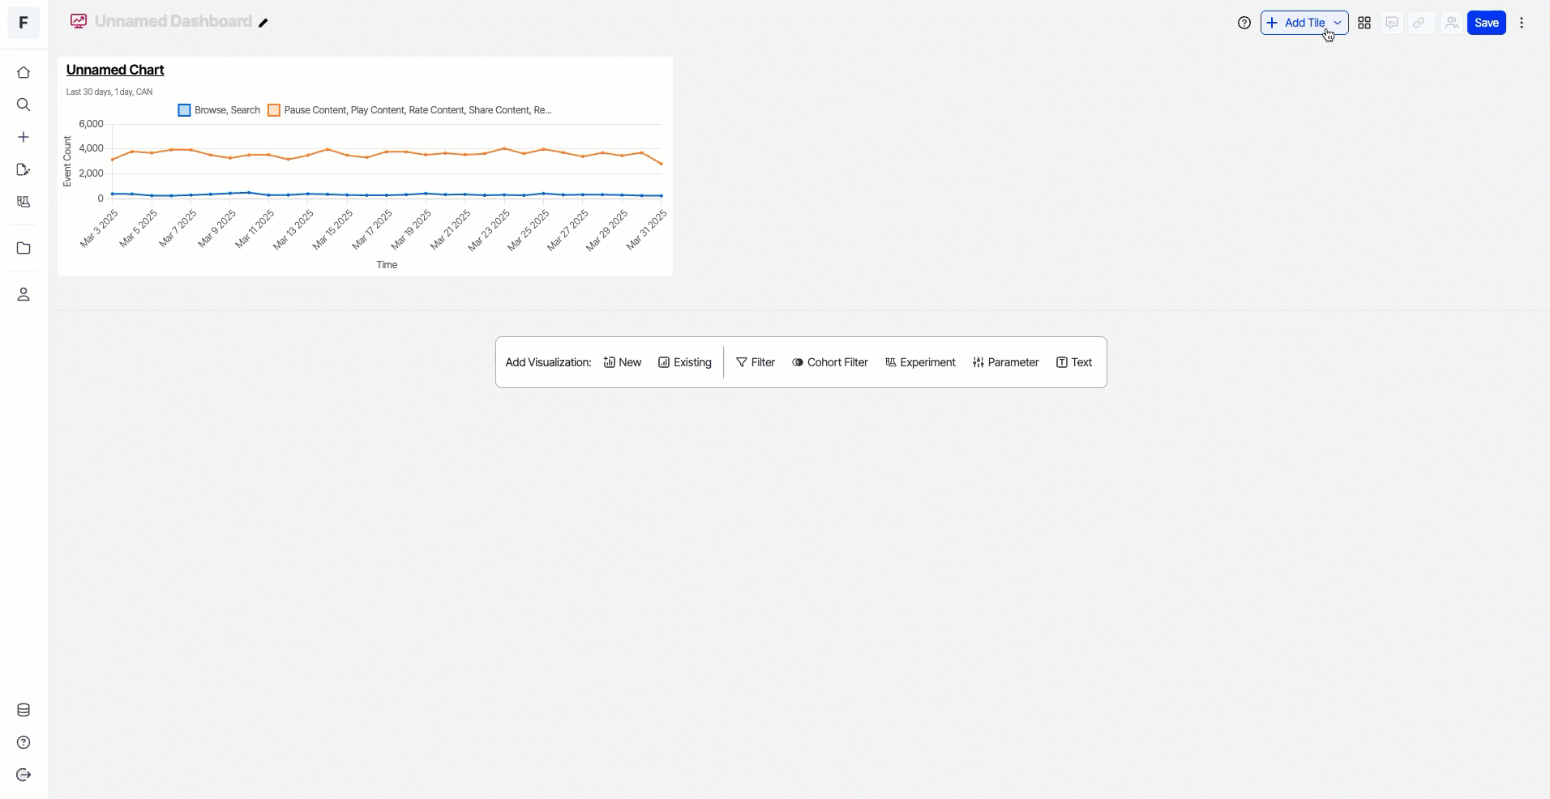
Task: Open the edit document icon in sidebar
Action: click(24, 169)
